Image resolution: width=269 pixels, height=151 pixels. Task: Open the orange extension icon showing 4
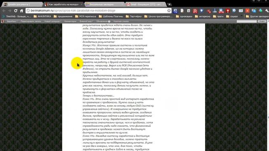(248, 11)
